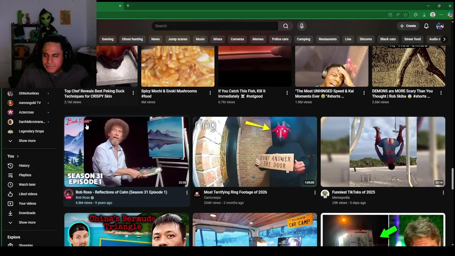Screen dimensions: 455x256
Task: Open options menu for Bob Ross video
Action: pos(187,192)
